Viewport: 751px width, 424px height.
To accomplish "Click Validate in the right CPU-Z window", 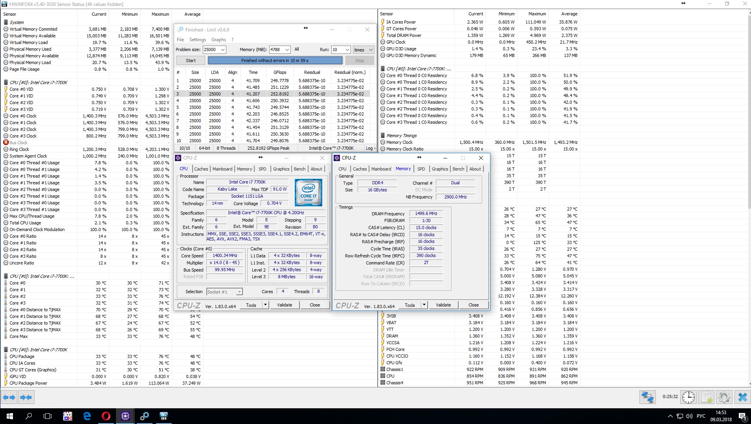I will click(443, 305).
